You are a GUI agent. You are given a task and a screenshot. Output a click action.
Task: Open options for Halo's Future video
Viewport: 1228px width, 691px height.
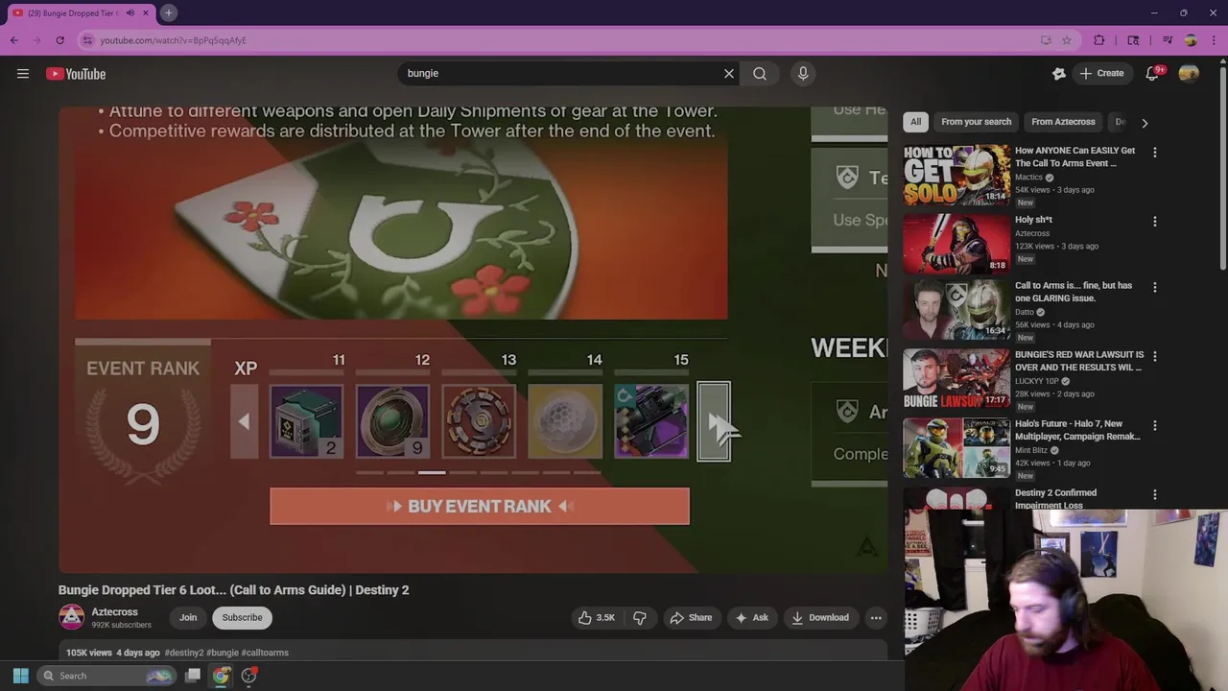pyautogui.click(x=1155, y=425)
